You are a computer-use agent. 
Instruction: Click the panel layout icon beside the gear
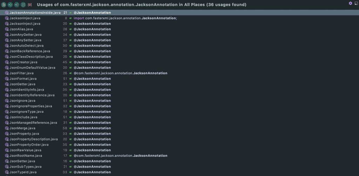click(356, 3)
